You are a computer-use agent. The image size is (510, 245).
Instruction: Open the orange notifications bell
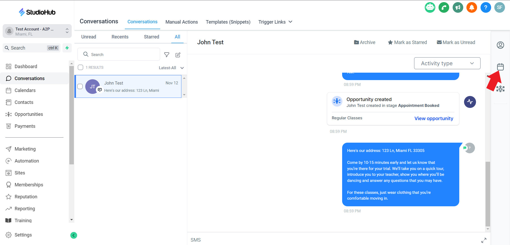pyautogui.click(x=472, y=7)
